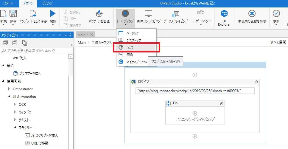Click expand all icon in Activities panel
The image size is (288, 149).
pyautogui.click(x=5, y=43)
